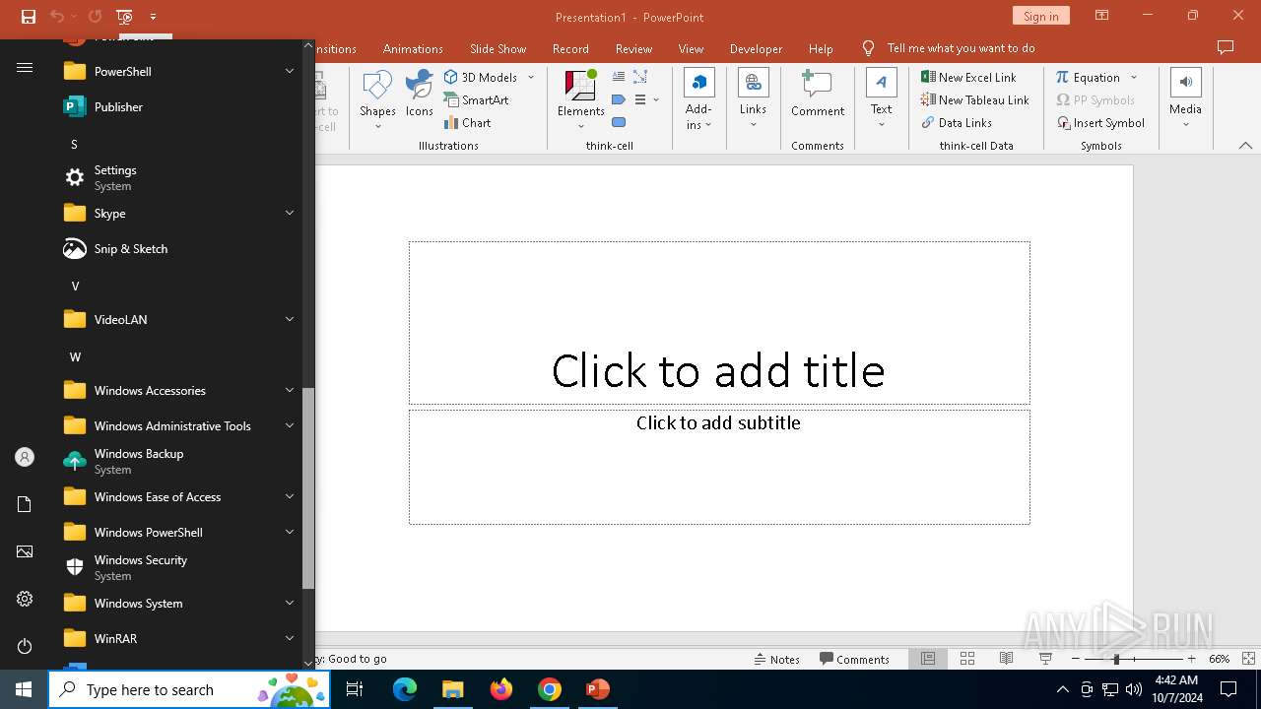
Task: Click the subtitle placeholder
Action: (x=719, y=467)
